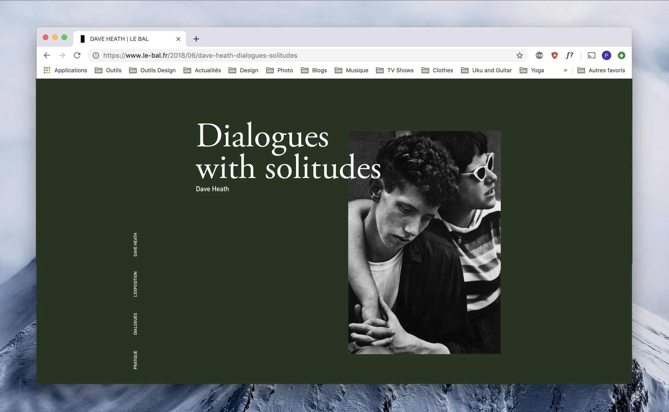Image resolution: width=669 pixels, height=412 pixels.
Task: Open the purple P profile avatar
Action: coord(606,56)
